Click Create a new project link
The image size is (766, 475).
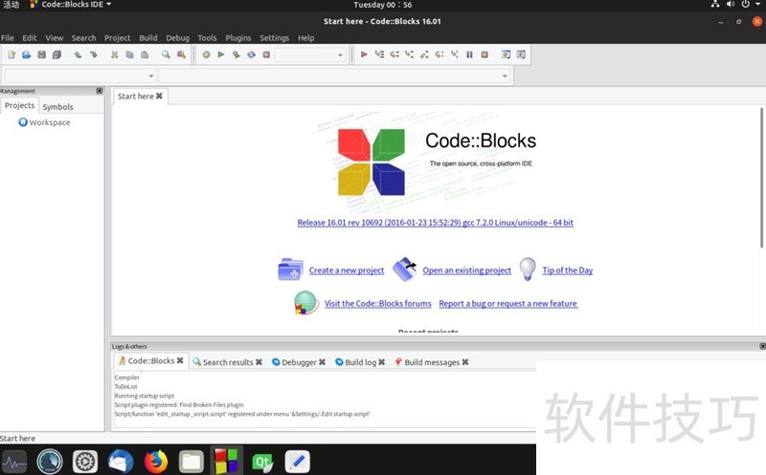pyautogui.click(x=347, y=270)
